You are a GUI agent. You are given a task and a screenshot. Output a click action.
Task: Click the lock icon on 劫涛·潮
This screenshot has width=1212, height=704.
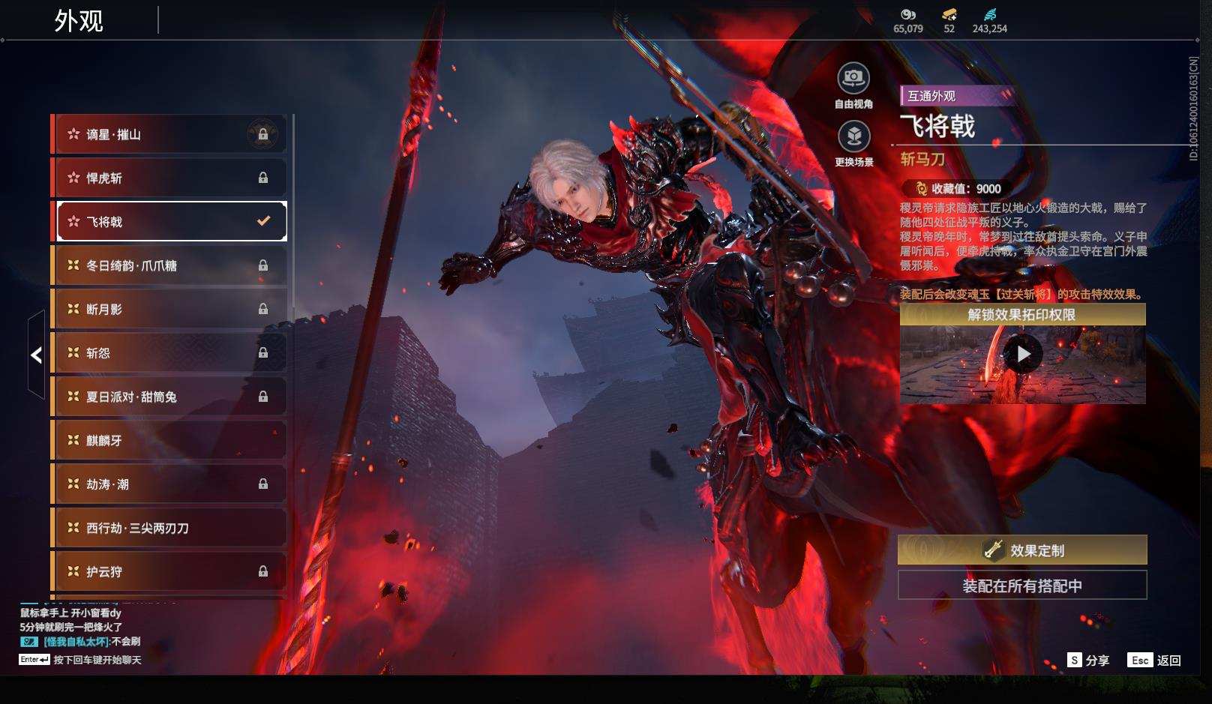[x=263, y=484]
